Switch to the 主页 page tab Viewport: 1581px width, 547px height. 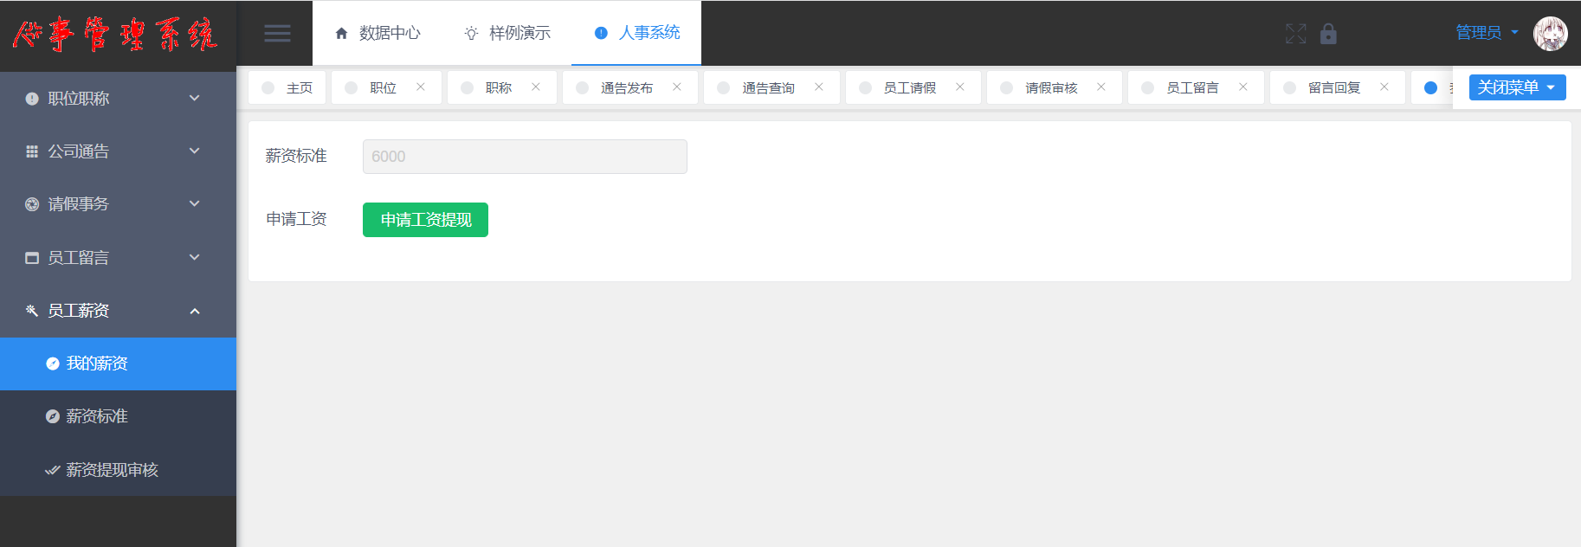pos(287,87)
